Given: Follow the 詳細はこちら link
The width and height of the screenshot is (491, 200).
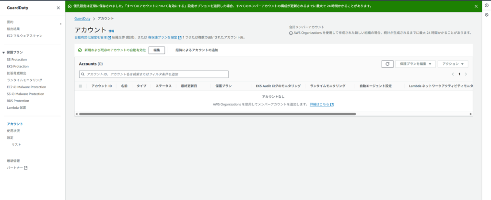Looking at the screenshot, I should click(x=322, y=105).
